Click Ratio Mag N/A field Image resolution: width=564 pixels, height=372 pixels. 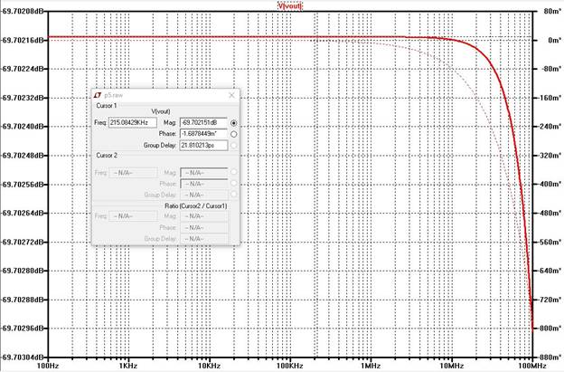click(204, 216)
